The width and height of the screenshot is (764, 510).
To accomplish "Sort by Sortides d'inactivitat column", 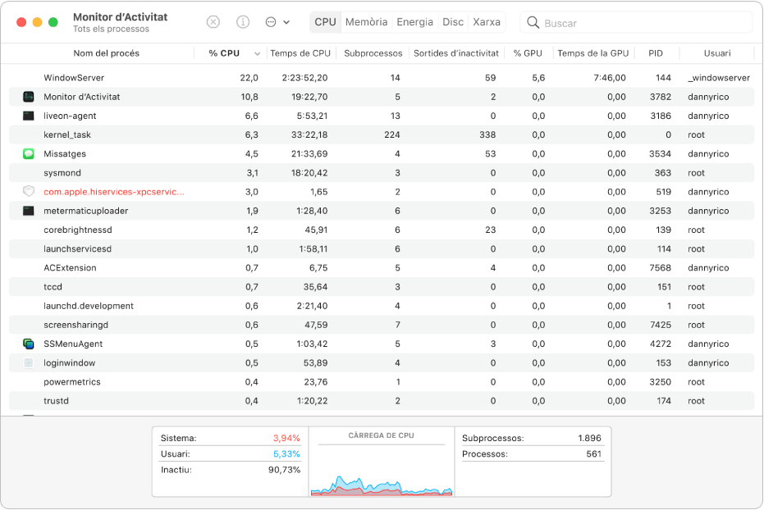I will 456,53.
